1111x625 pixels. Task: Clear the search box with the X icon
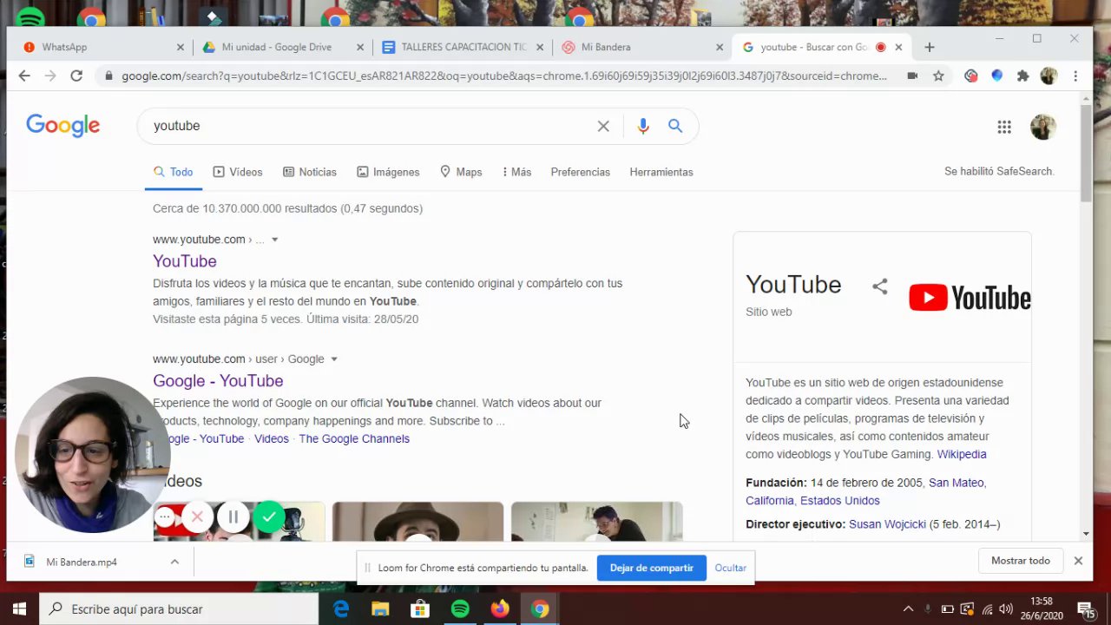(x=603, y=126)
